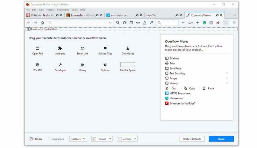Click the Email Link envelope icon
This screenshot has height=148, width=257.
(x=83, y=48)
